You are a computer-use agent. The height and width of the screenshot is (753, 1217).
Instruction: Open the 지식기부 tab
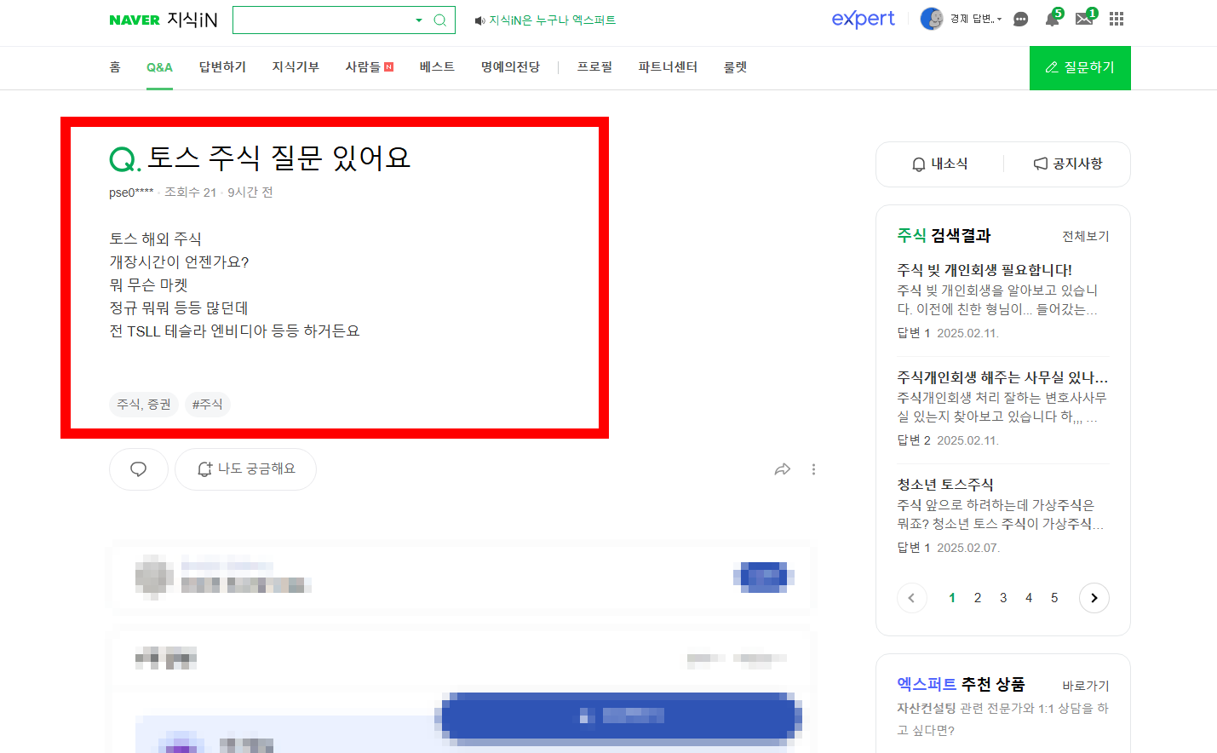tap(296, 66)
